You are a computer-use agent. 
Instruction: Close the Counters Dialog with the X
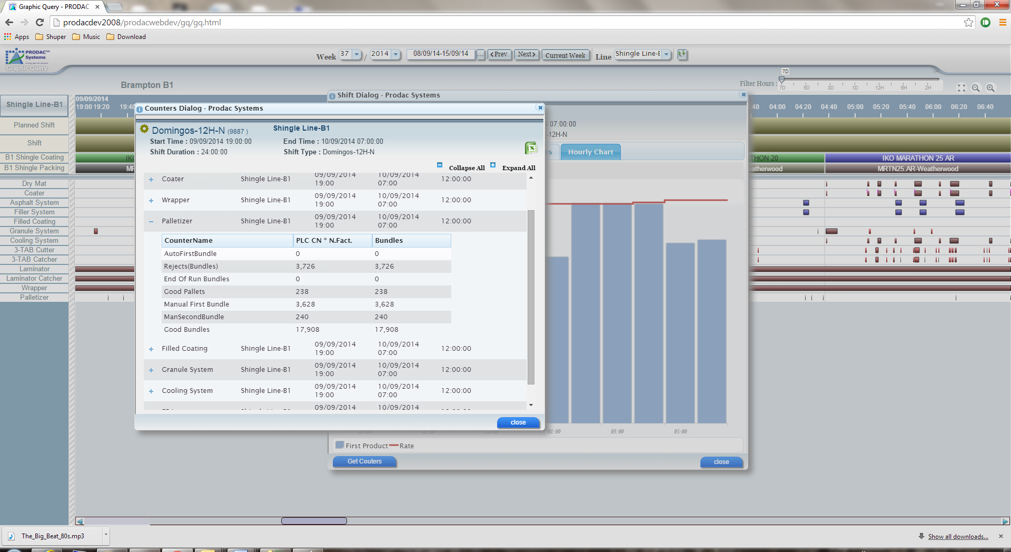click(540, 107)
